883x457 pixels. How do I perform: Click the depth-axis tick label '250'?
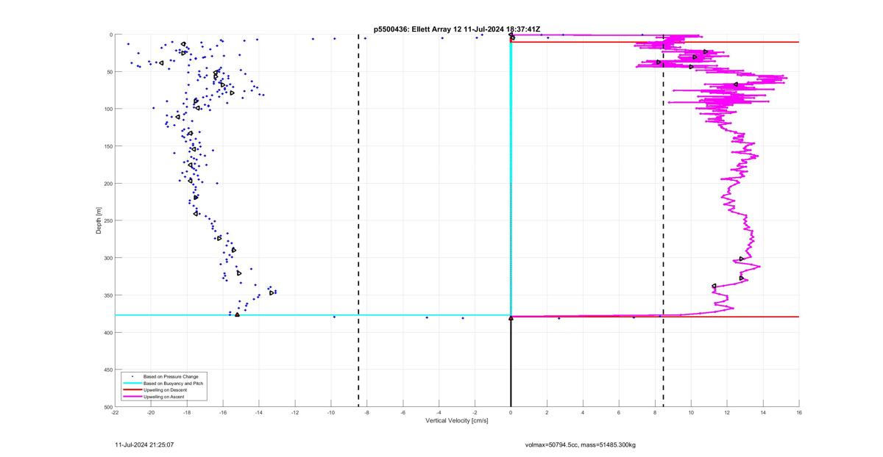pos(107,220)
